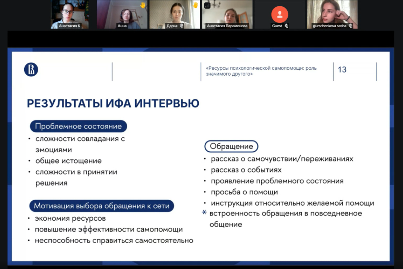The width and height of the screenshot is (403, 269).
Task: Click the orange avatar icon in the Guest tile
Action: coord(280,14)
